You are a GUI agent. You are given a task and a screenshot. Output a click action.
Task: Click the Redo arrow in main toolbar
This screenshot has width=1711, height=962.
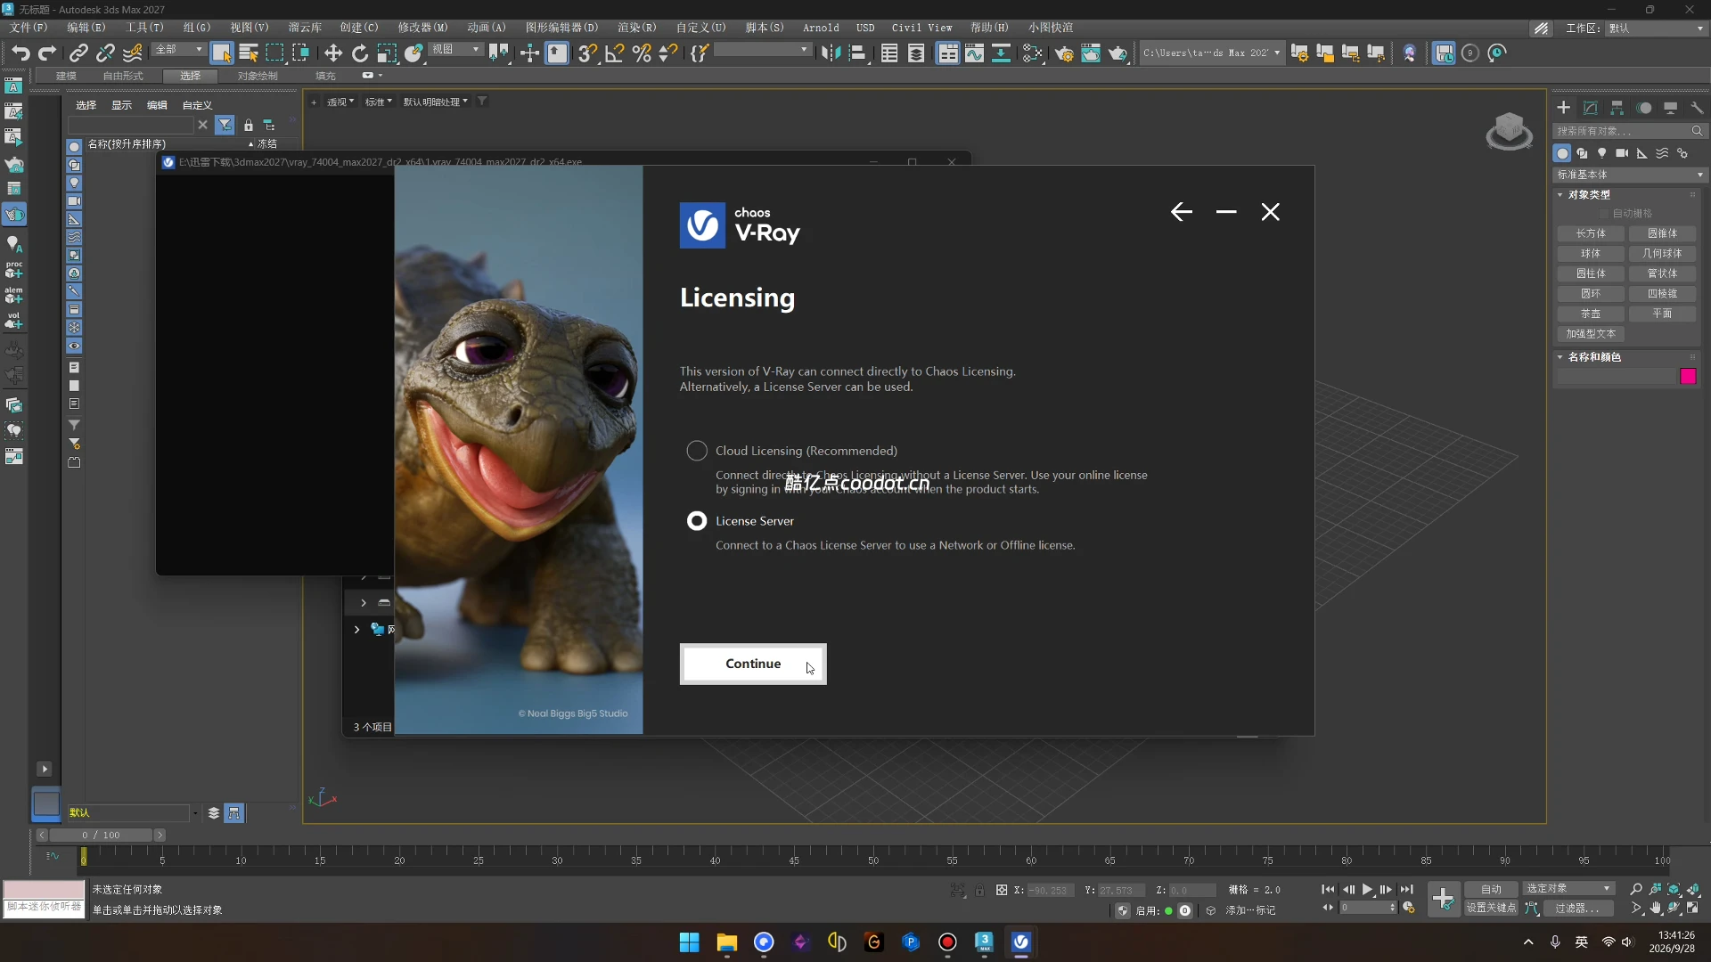click(47, 53)
